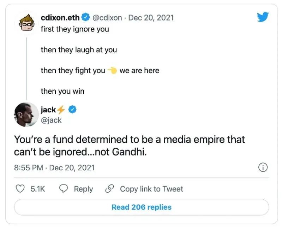
Task: Click the jack display name
Action: click(48, 110)
